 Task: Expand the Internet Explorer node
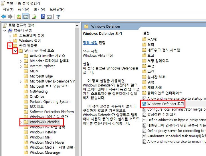[21, 66]
